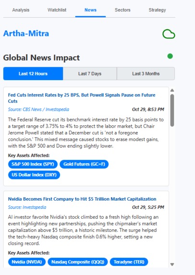This screenshot has width=195, height=275.
Task: Click the green cloud icon
Action: (169, 34)
